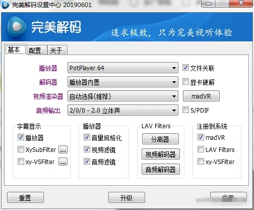Expand the 音频输出 dropdown showing 2.0 立体声

click(x=123, y=110)
